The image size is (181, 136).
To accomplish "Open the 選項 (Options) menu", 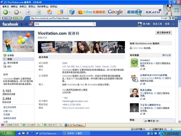I will click(x=32, y=7).
